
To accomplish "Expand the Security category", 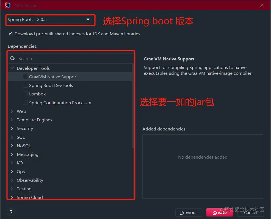I will point(12,128).
